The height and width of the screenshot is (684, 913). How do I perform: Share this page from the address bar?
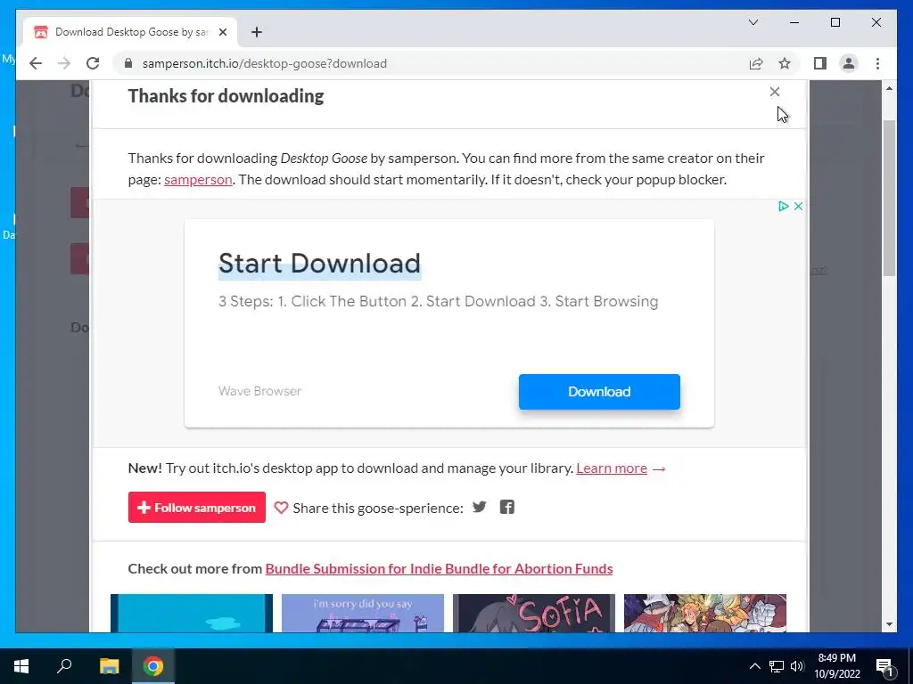pos(756,63)
